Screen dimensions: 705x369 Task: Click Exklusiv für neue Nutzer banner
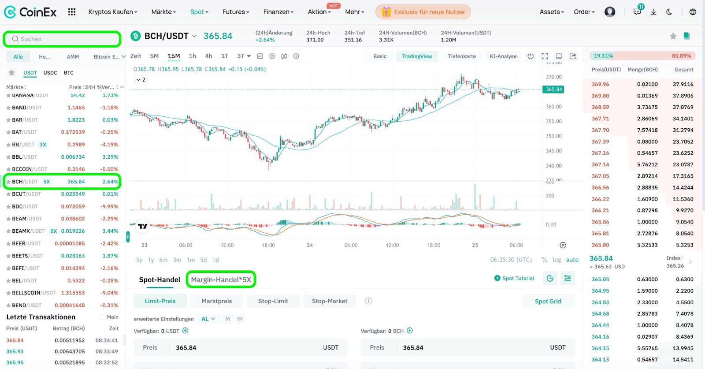coord(423,12)
